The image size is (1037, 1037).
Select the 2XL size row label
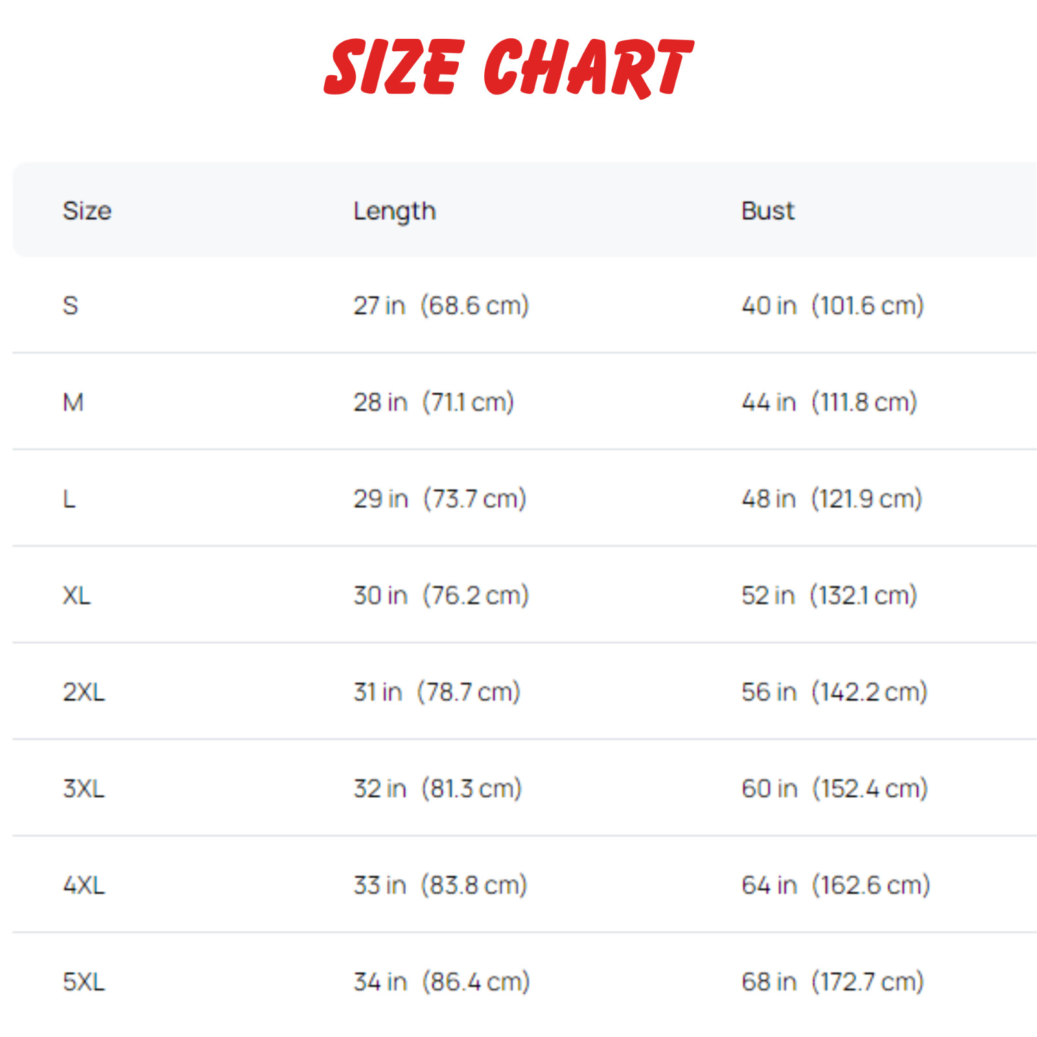point(84,692)
